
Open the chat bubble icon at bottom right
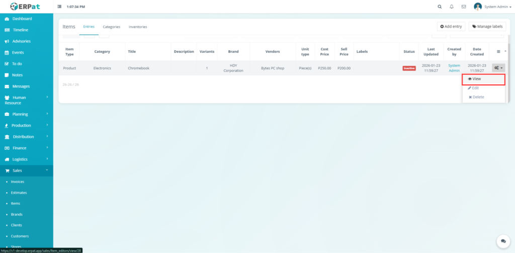click(501, 241)
